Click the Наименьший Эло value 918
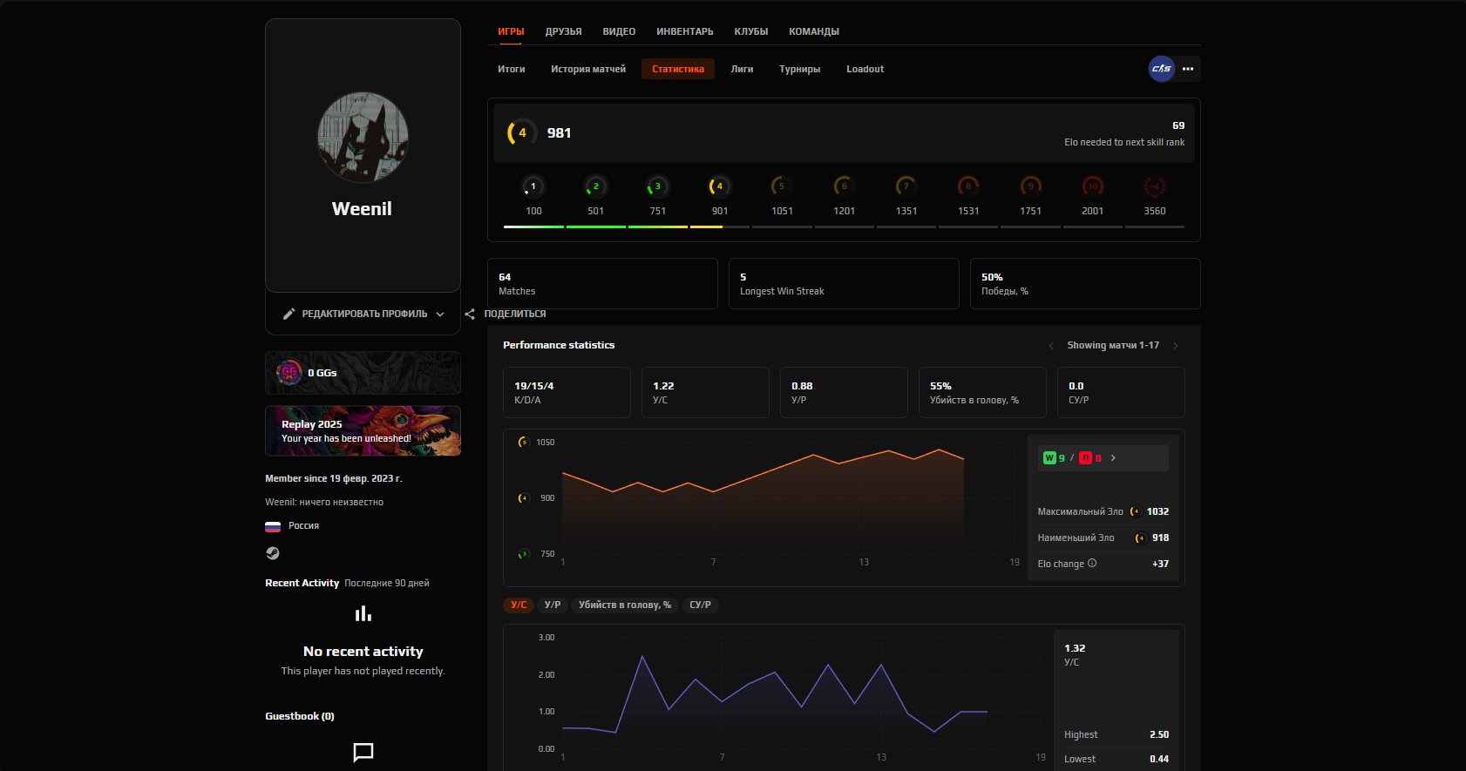 click(1160, 538)
